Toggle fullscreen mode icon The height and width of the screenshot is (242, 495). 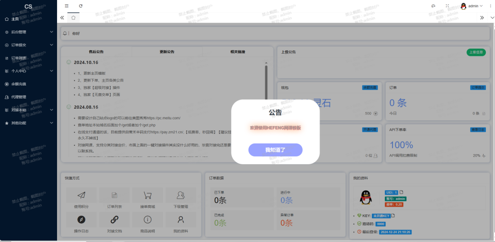pos(447,6)
